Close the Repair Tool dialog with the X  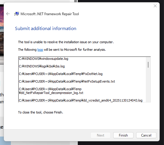pyautogui.click(x=155, y=6)
